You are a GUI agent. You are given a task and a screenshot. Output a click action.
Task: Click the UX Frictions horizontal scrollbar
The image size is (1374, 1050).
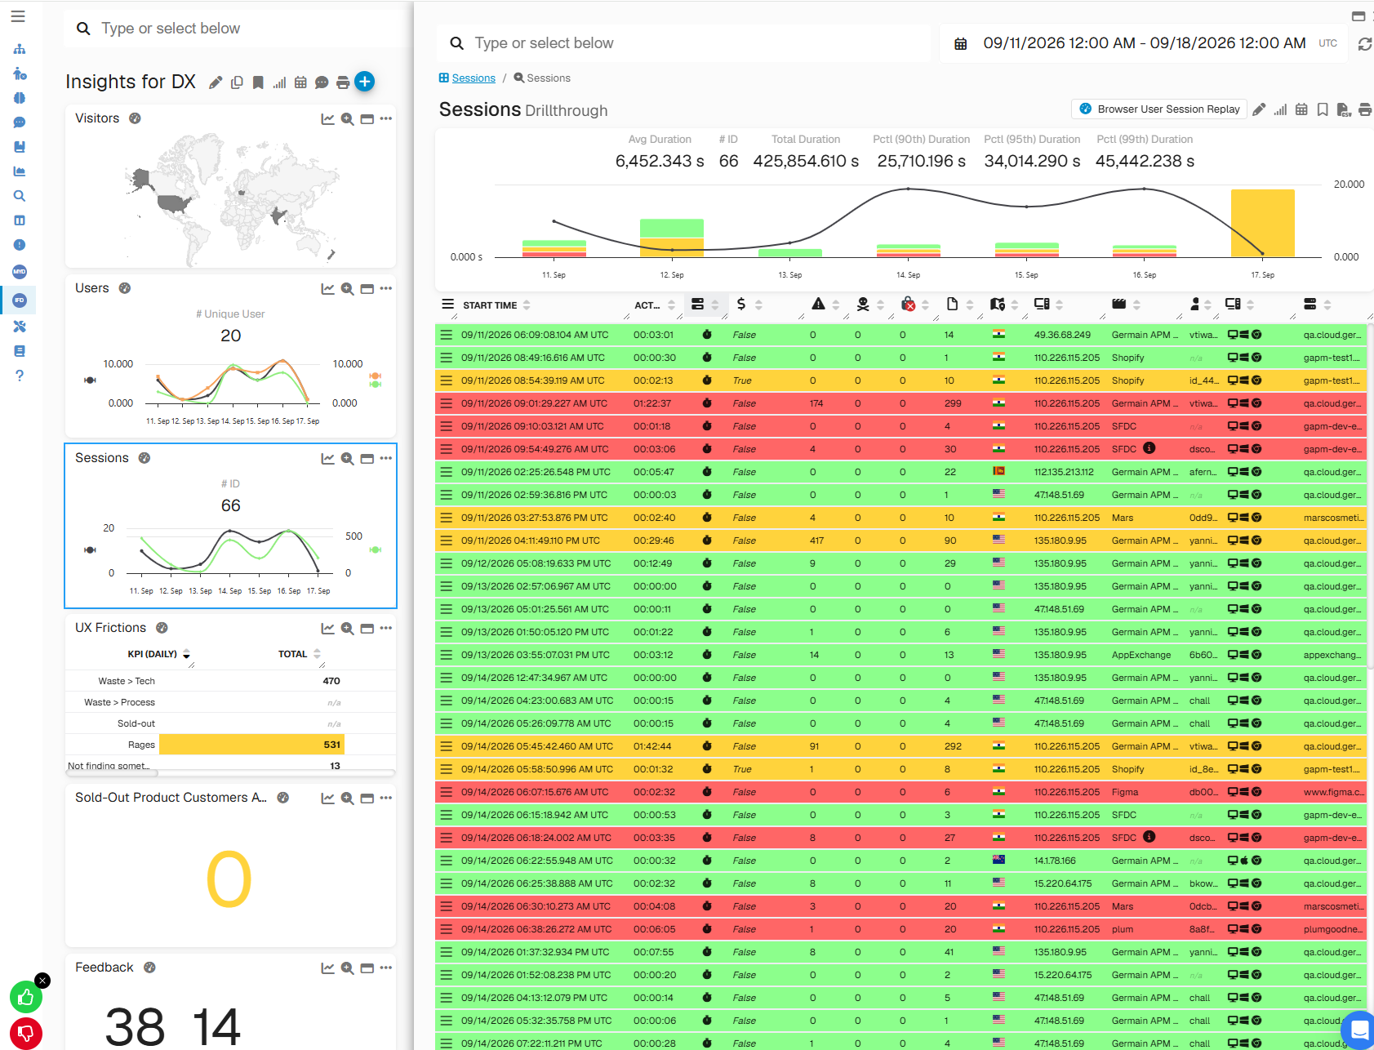(x=112, y=772)
